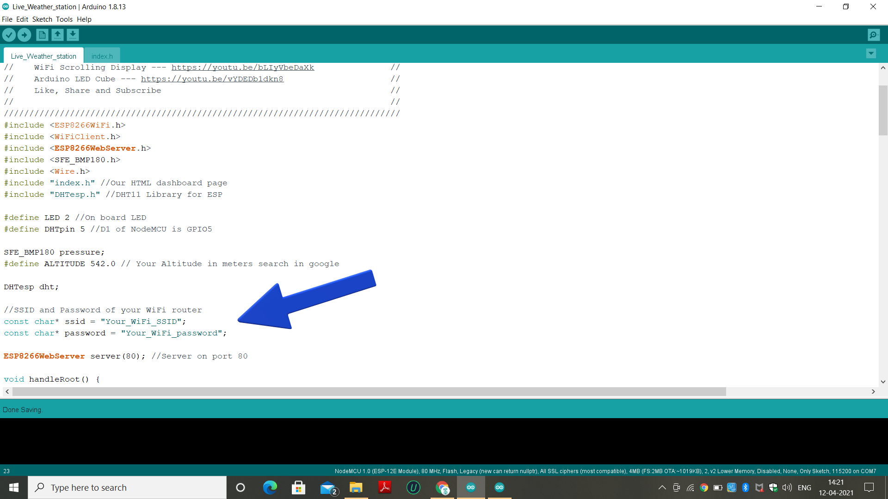The width and height of the screenshot is (888, 499).
Task: Open Microsoft Store from taskbar
Action: pos(298,487)
